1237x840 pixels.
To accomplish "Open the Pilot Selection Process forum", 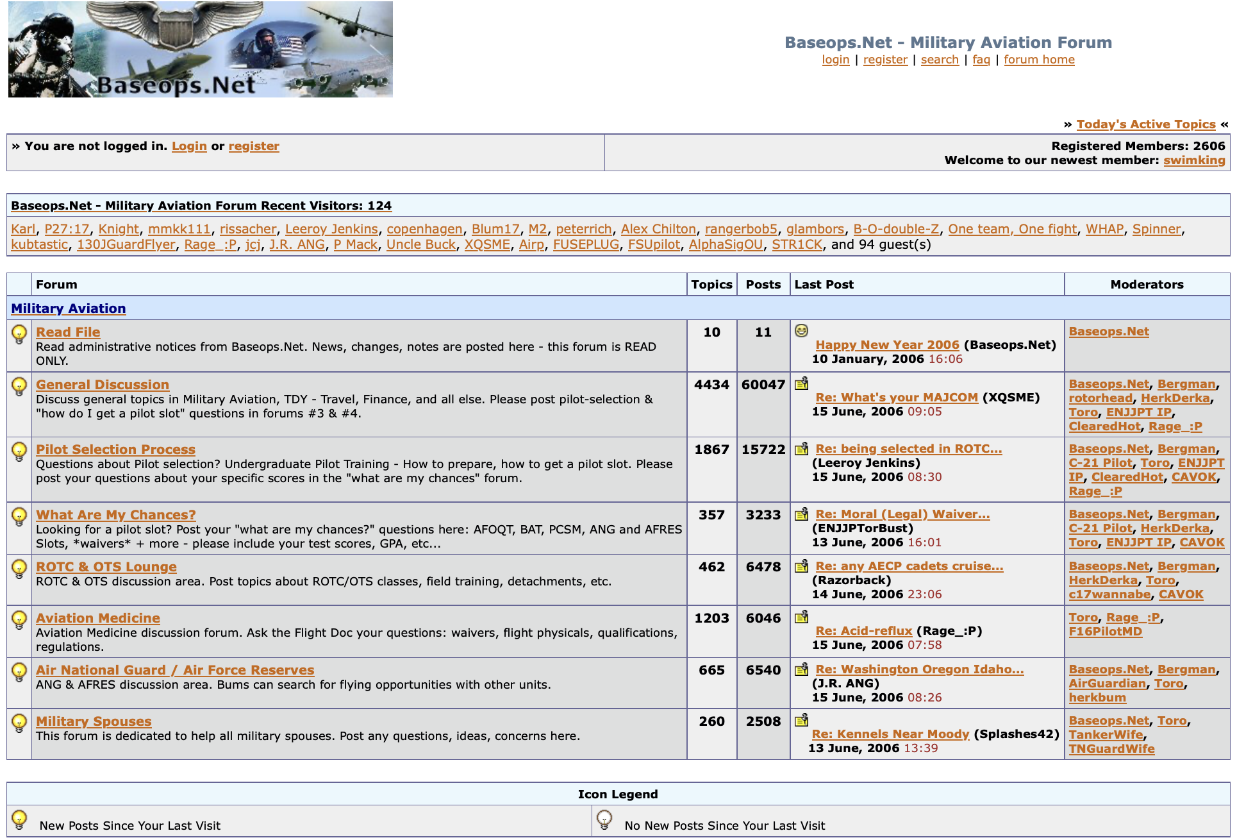I will (x=115, y=449).
